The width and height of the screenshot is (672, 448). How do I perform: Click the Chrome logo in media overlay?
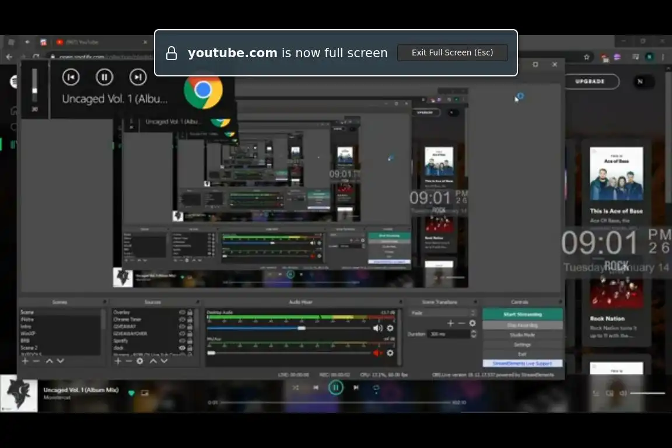point(203,91)
